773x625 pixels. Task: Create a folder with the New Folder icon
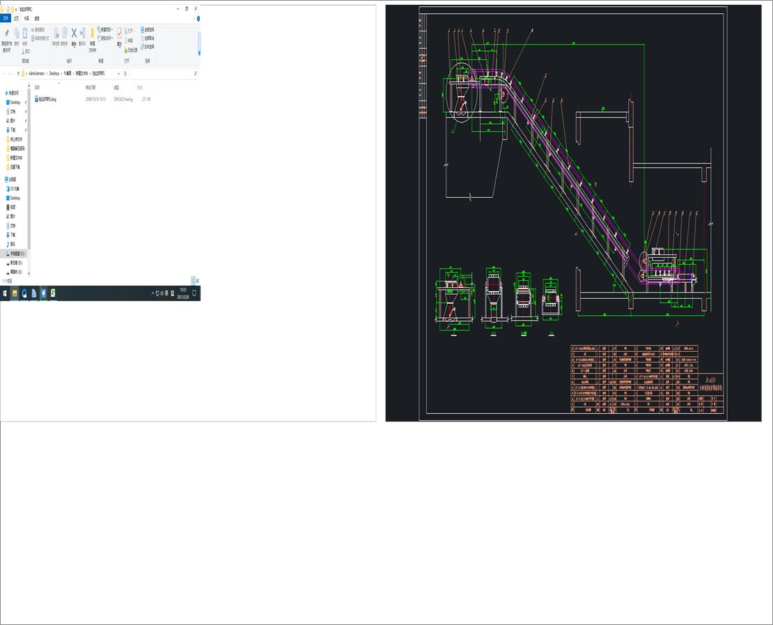pos(92,35)
